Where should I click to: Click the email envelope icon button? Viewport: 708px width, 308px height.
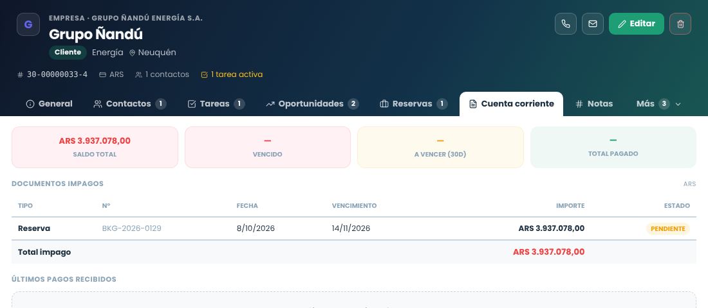tap(592, 24)
